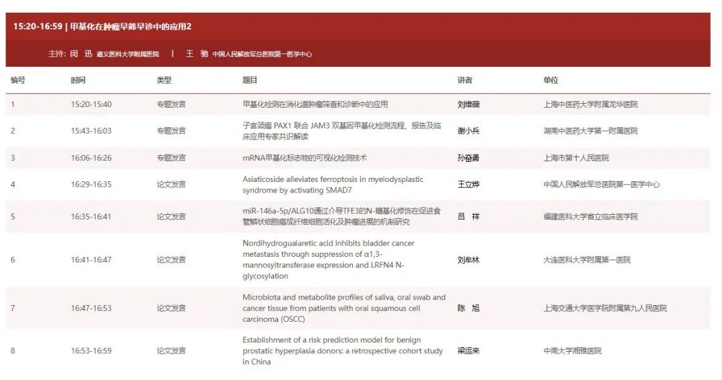Open title mRNA甲基化标志物的可视化检测技术
722x380 pixels.
click(305, 158)
